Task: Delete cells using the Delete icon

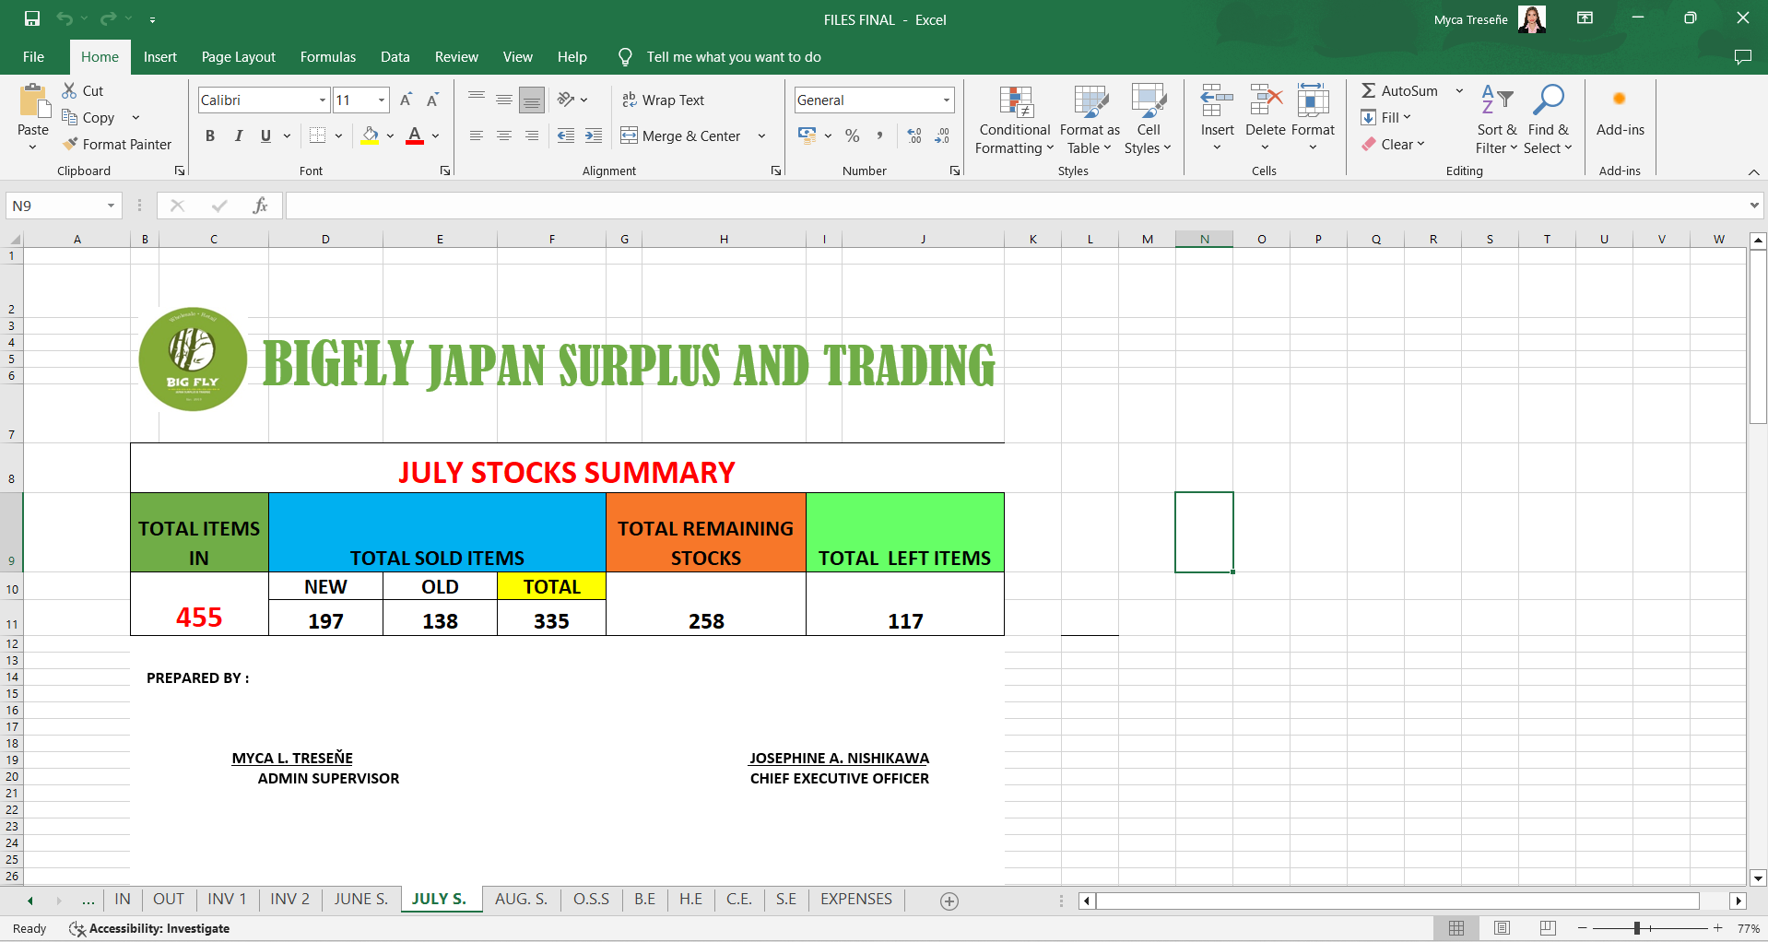Action: point(1266,100)
